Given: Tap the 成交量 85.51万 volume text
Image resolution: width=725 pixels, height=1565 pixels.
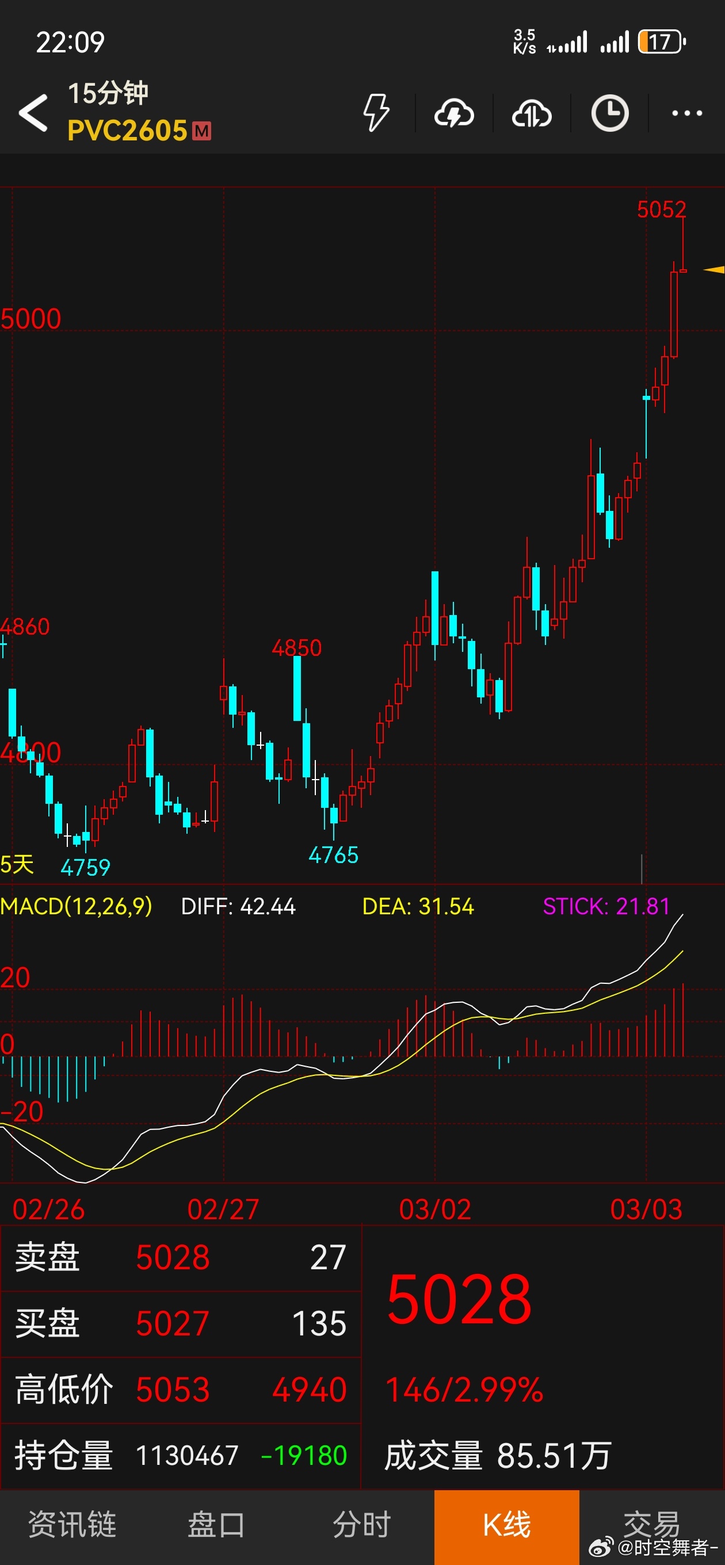Looking at the screenshot, I should [498, 1456].
